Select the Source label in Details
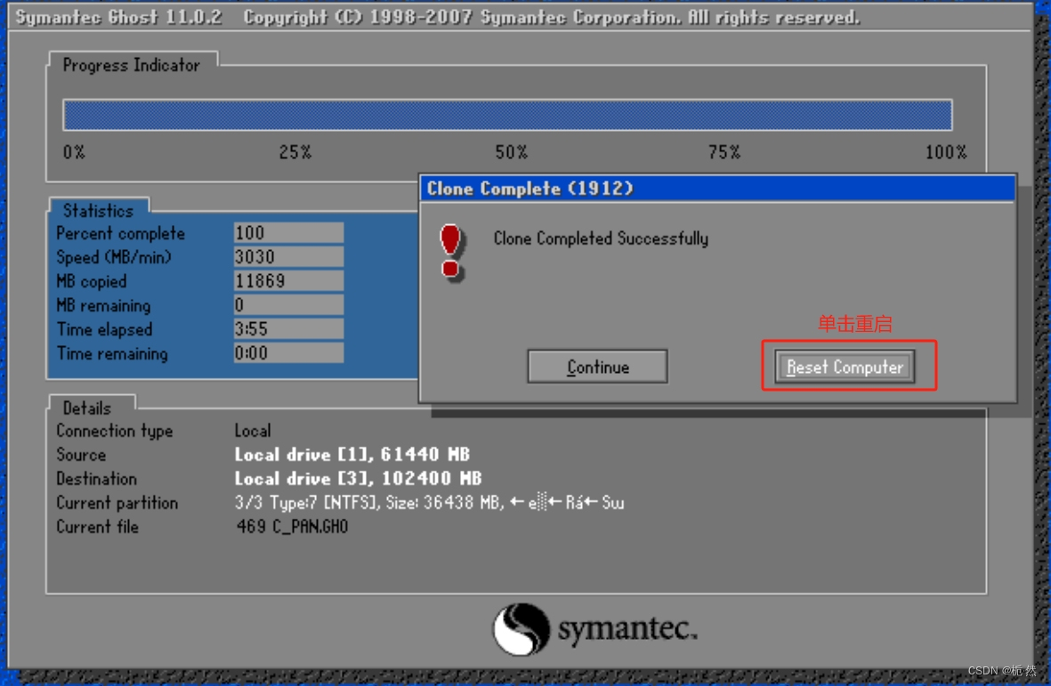Screen dimensions: 1051x686 click(x=81, y=455)
